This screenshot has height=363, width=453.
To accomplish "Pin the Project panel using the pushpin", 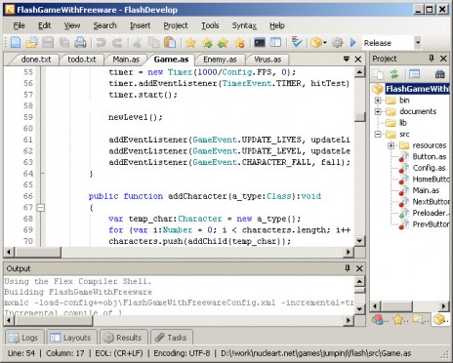I will tap(432, 59).
